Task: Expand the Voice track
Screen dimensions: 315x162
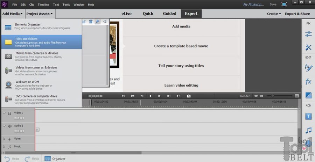Action: [4, 139]
